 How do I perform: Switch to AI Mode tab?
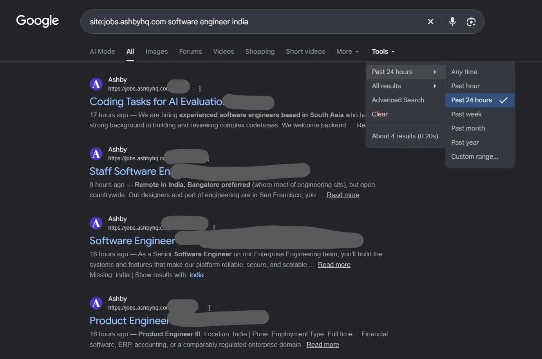click(x=102, y=51)
